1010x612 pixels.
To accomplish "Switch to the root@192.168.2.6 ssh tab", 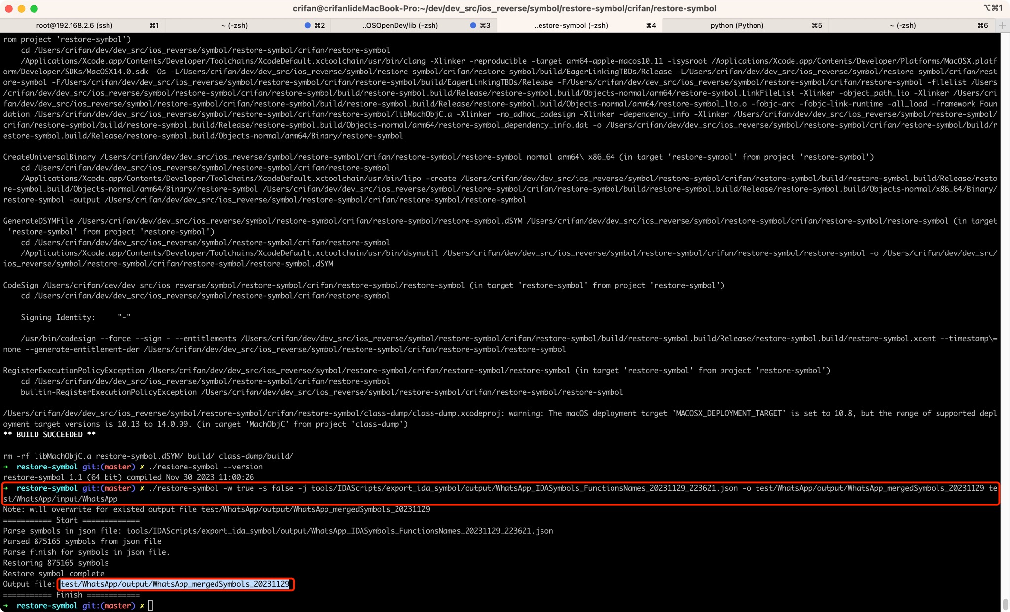I will point(74,25).
